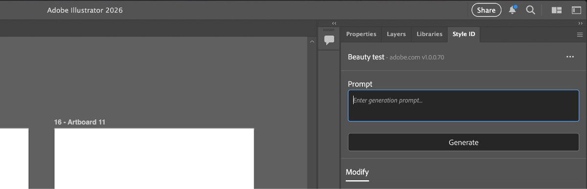
Task: Open the search magnifier icon
Action: point(530,10)
